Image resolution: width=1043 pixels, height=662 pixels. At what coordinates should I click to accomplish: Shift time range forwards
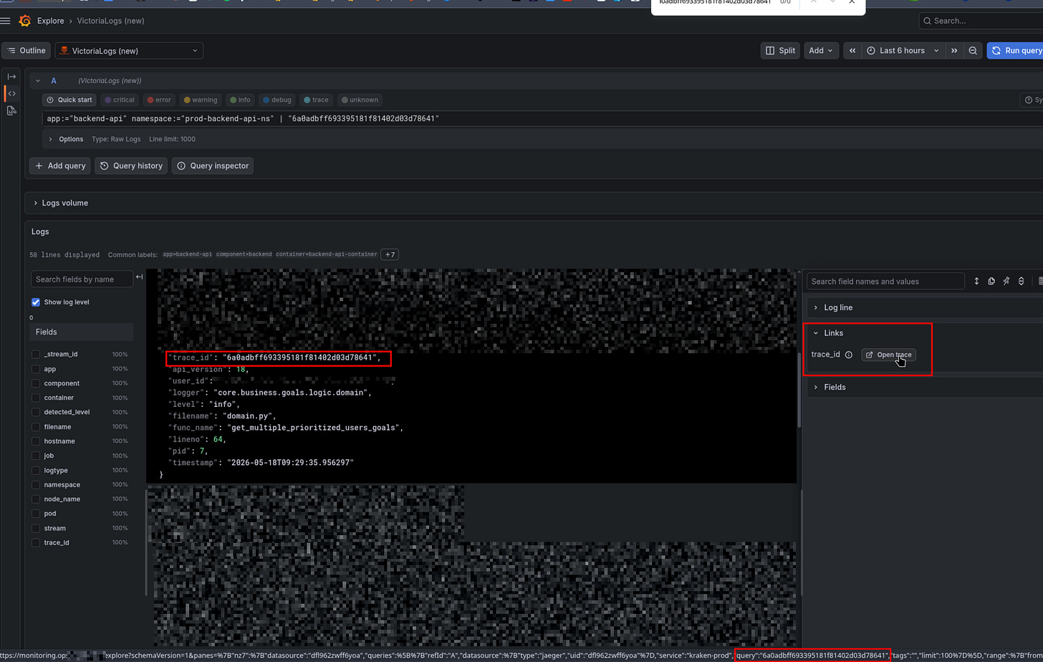(954, 51)
